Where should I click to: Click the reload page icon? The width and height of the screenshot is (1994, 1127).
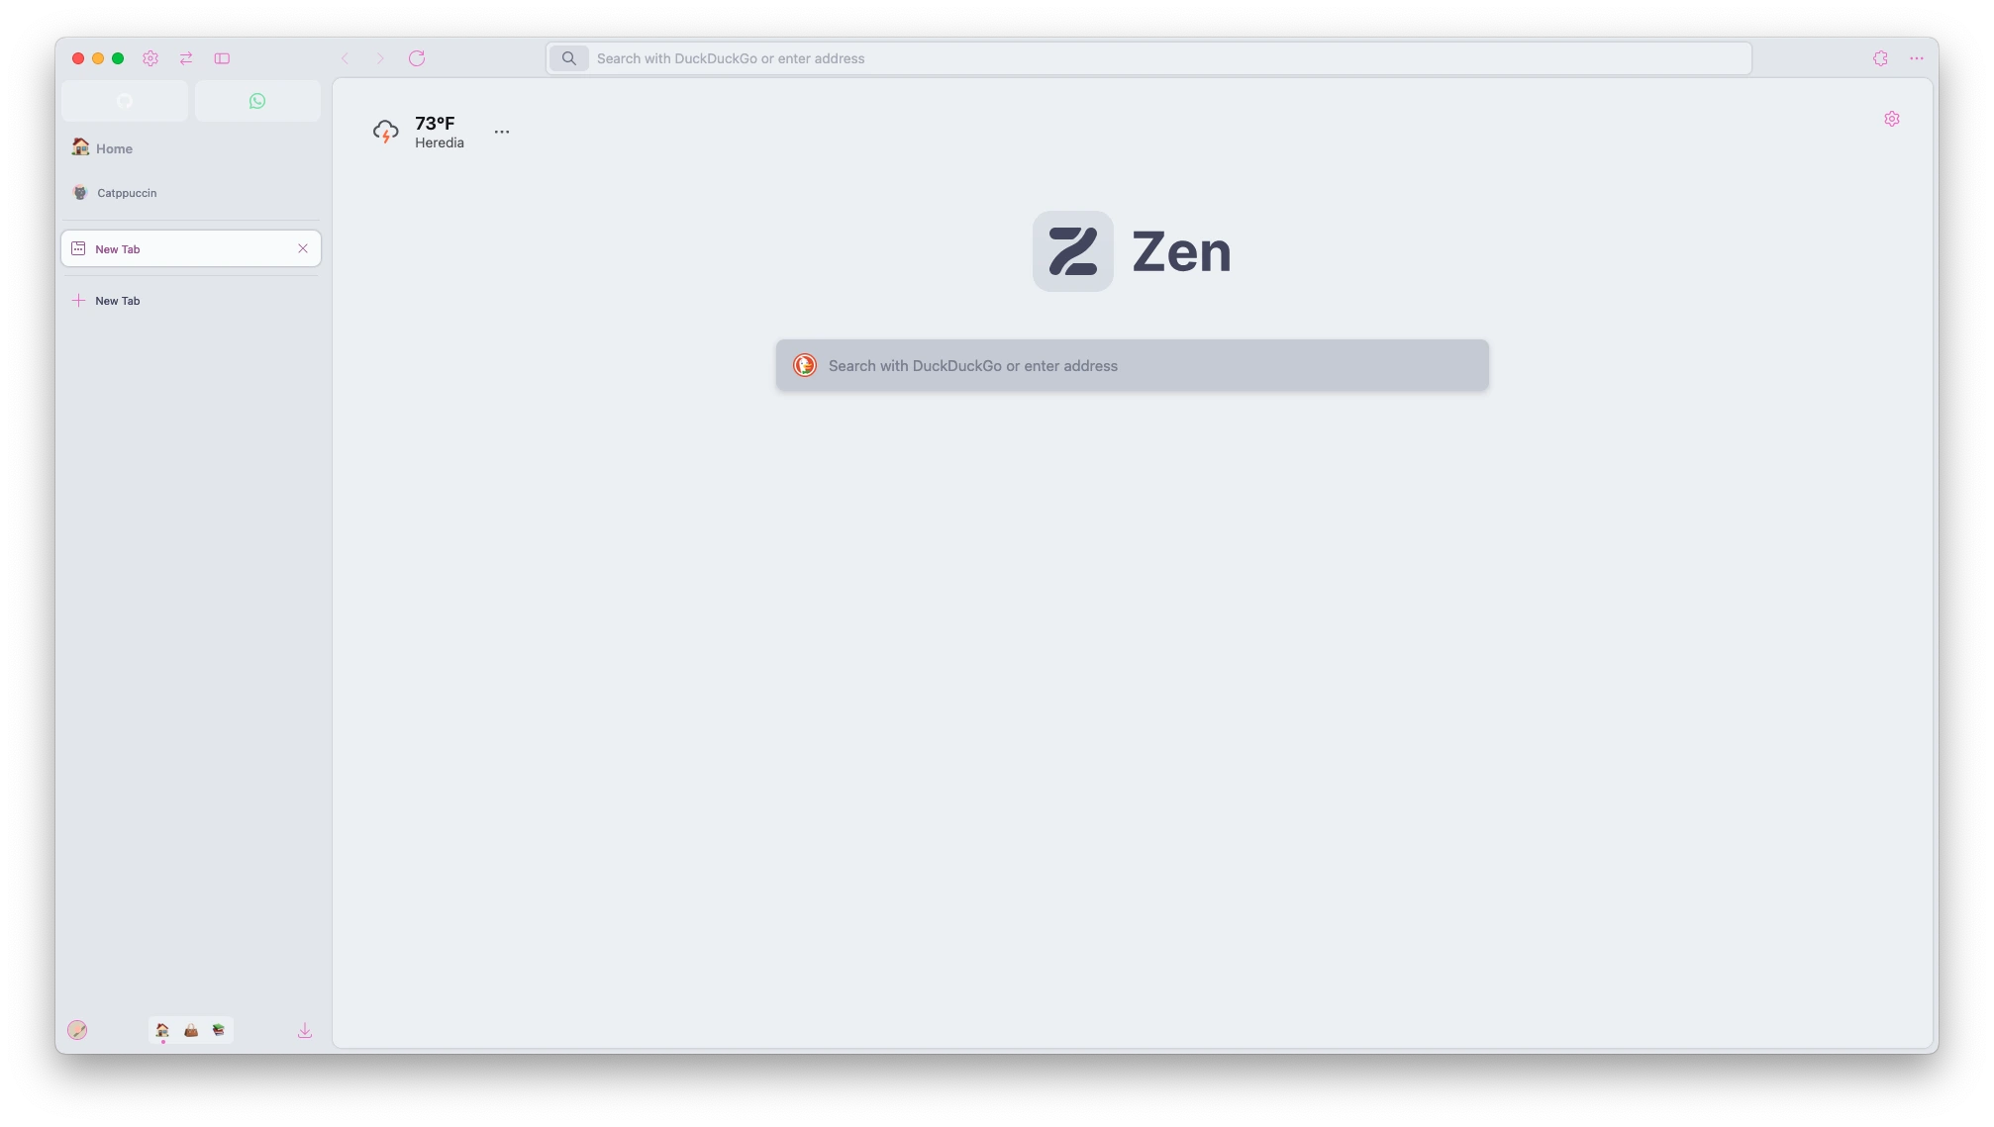tap(417, 58)
